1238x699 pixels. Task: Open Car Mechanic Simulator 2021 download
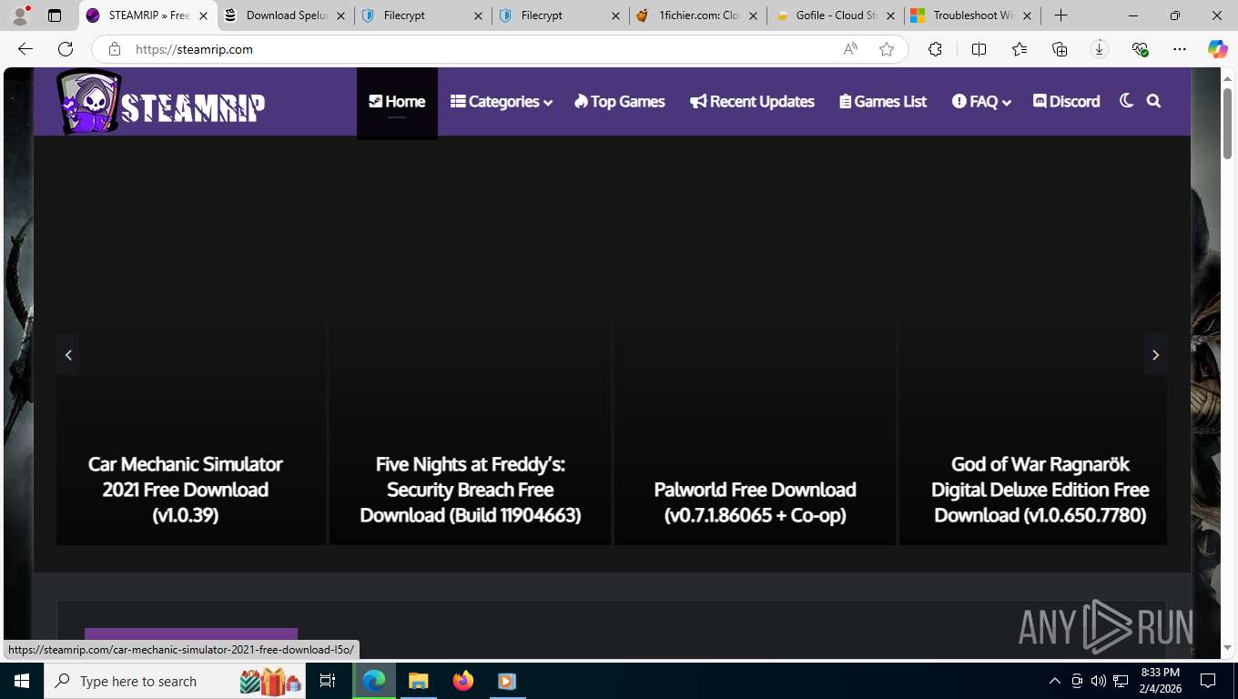[186, 490]
